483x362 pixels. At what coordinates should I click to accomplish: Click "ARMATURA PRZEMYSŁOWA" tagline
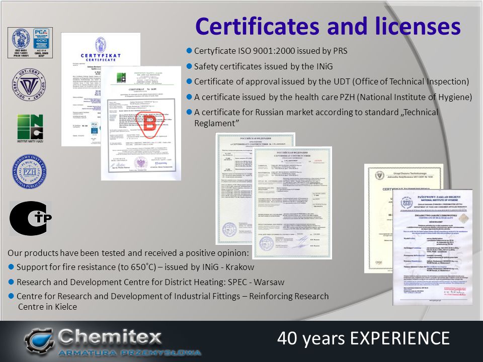pyautogui.click(x=129, y=353)
